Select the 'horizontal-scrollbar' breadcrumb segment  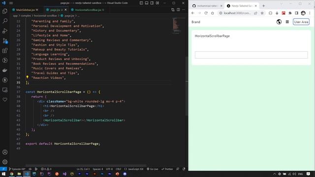(x=45, y=16)
